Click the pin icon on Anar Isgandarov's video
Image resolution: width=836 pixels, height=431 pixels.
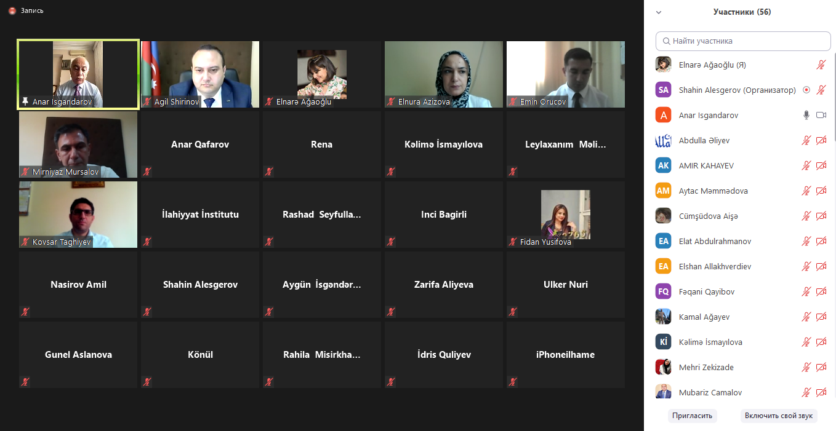click(25, 102)
